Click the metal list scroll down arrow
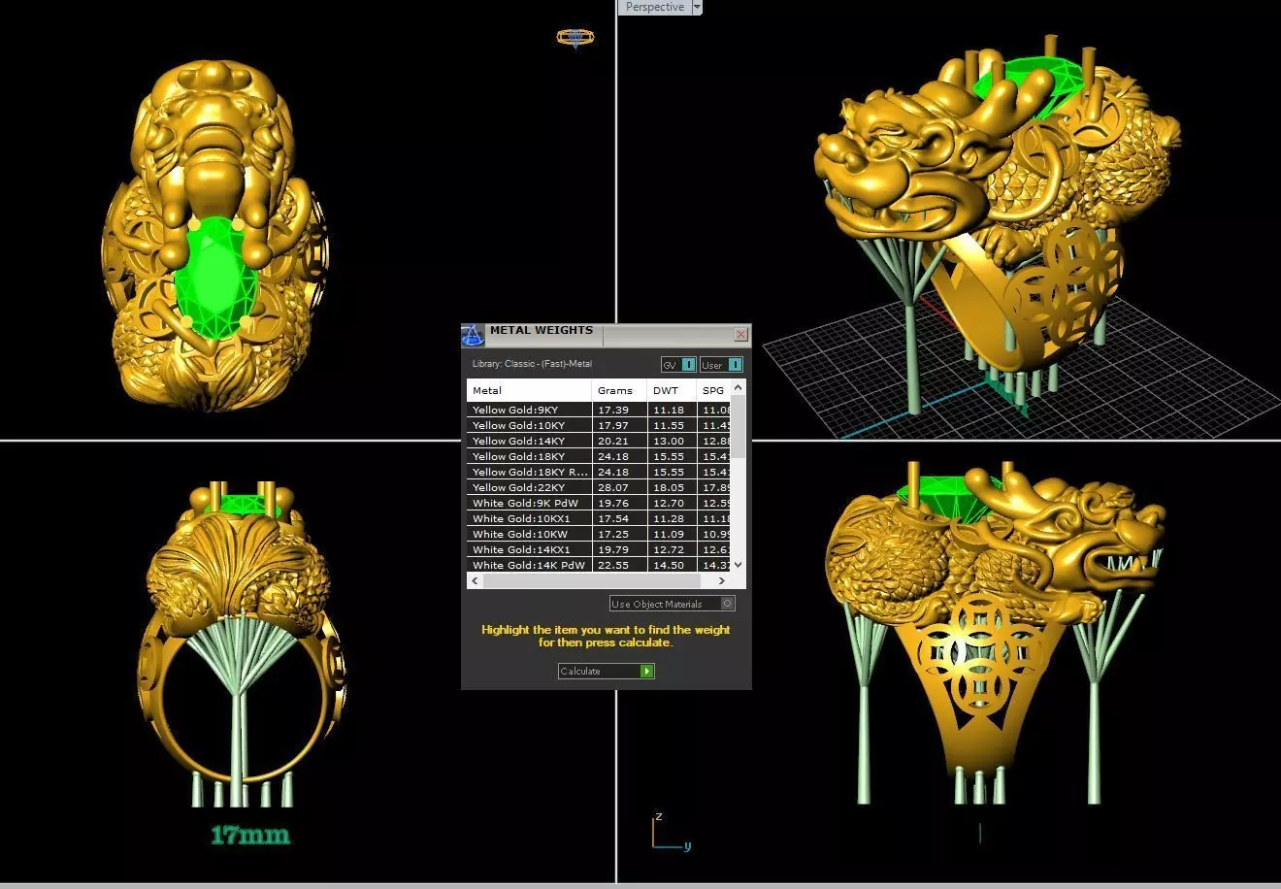Image resolution: width=1281 pixels, height=889 pixels. point(738,565)
